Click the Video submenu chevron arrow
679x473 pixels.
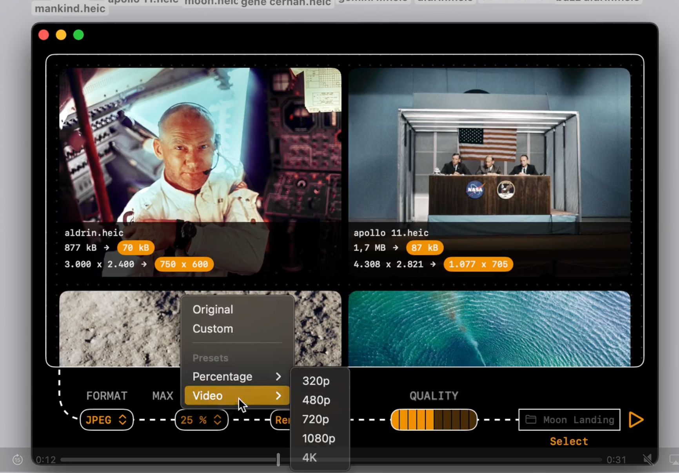[x=278, y=396]
